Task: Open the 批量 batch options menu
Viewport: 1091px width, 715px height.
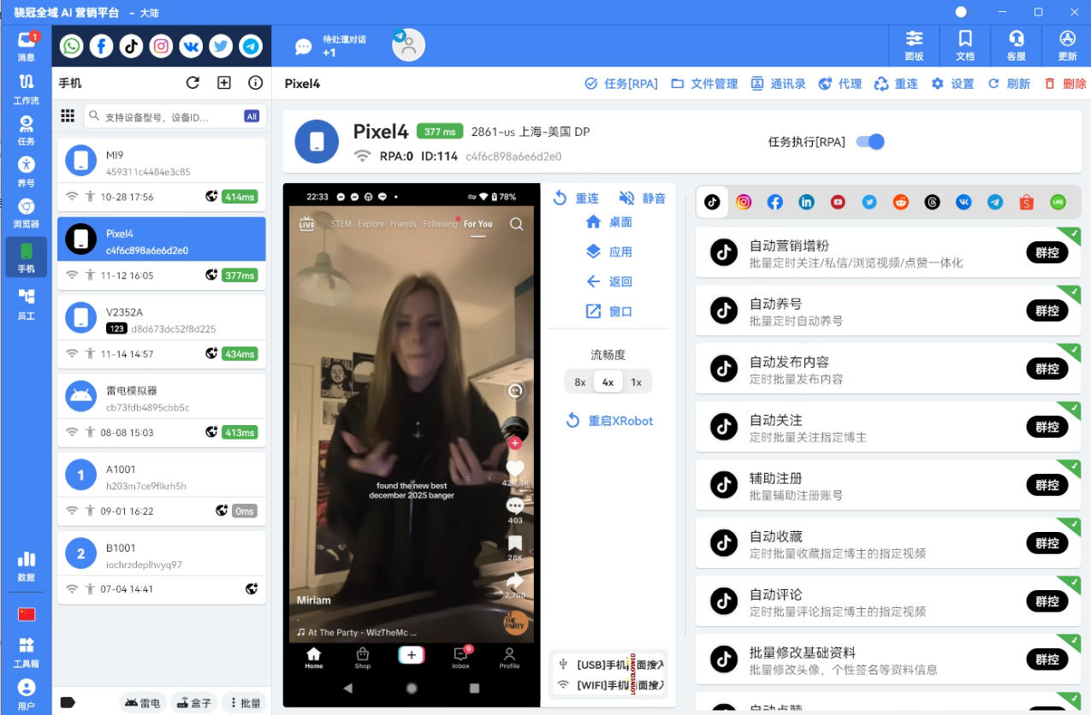Action: click(x=244, y=701)
